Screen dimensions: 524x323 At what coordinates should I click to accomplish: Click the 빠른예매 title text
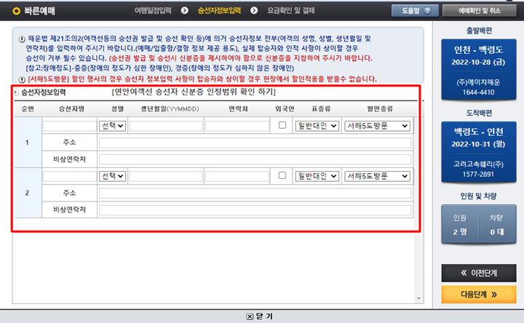[x=39, y=11]
